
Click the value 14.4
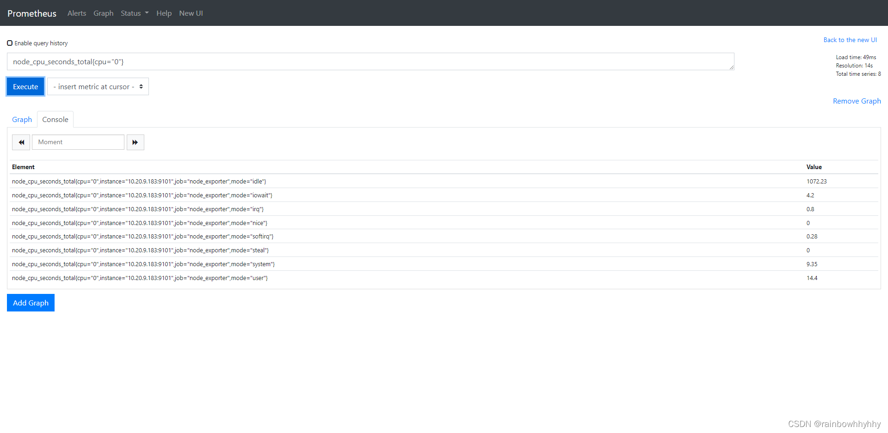pyautogui.click(x=812, y=278)
